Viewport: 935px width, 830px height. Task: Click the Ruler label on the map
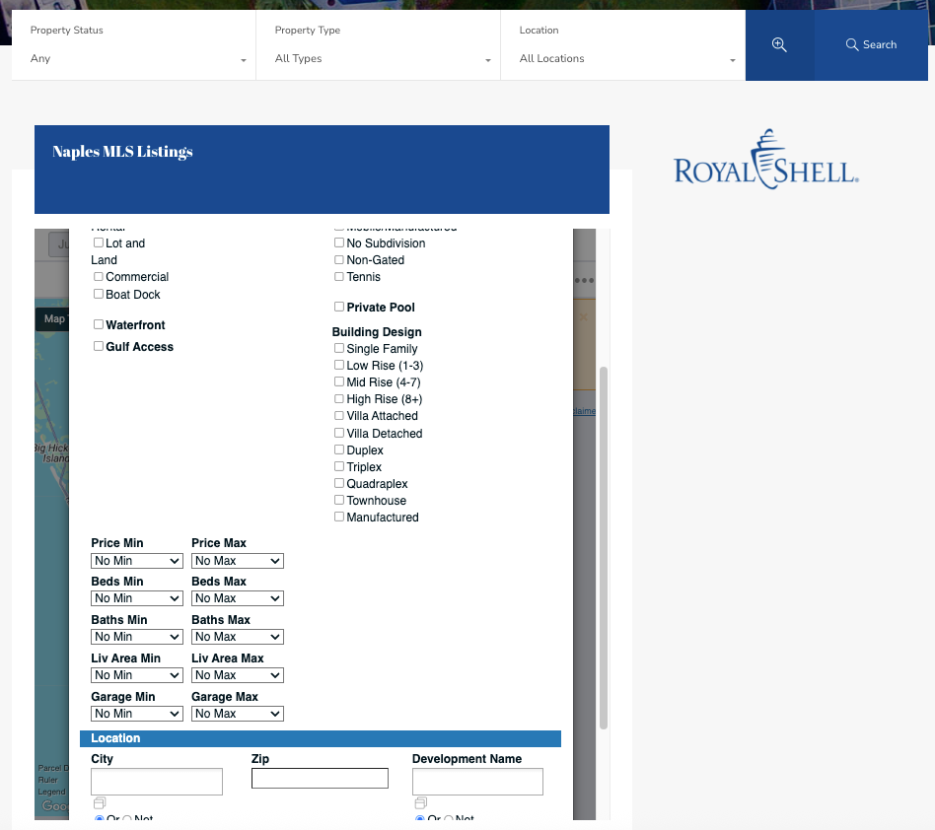[47, 780]
